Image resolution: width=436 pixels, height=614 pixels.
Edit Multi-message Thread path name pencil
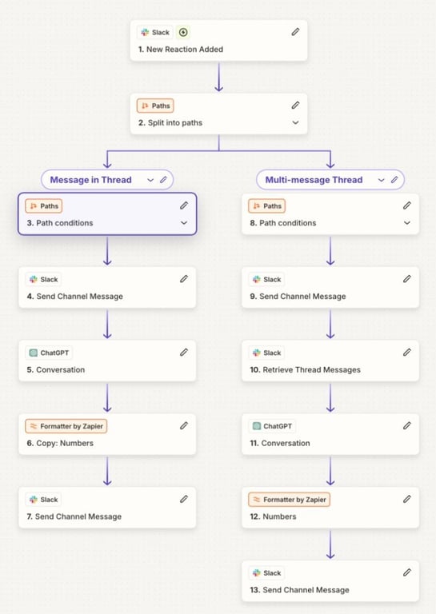[x=394, y=180]
